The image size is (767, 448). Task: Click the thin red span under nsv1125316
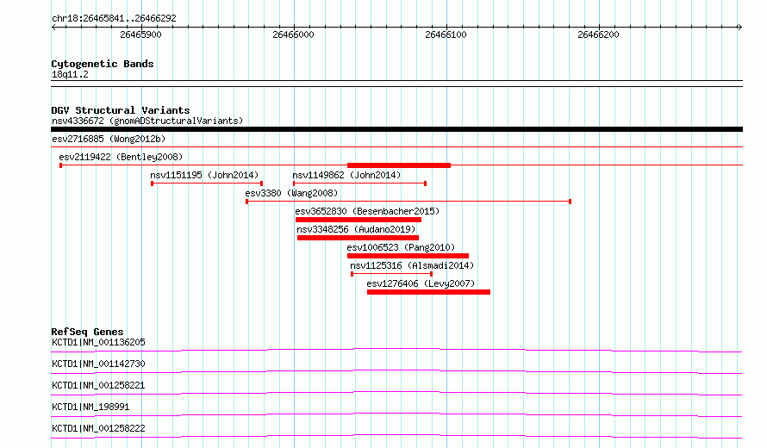click(x=392, y=274)
